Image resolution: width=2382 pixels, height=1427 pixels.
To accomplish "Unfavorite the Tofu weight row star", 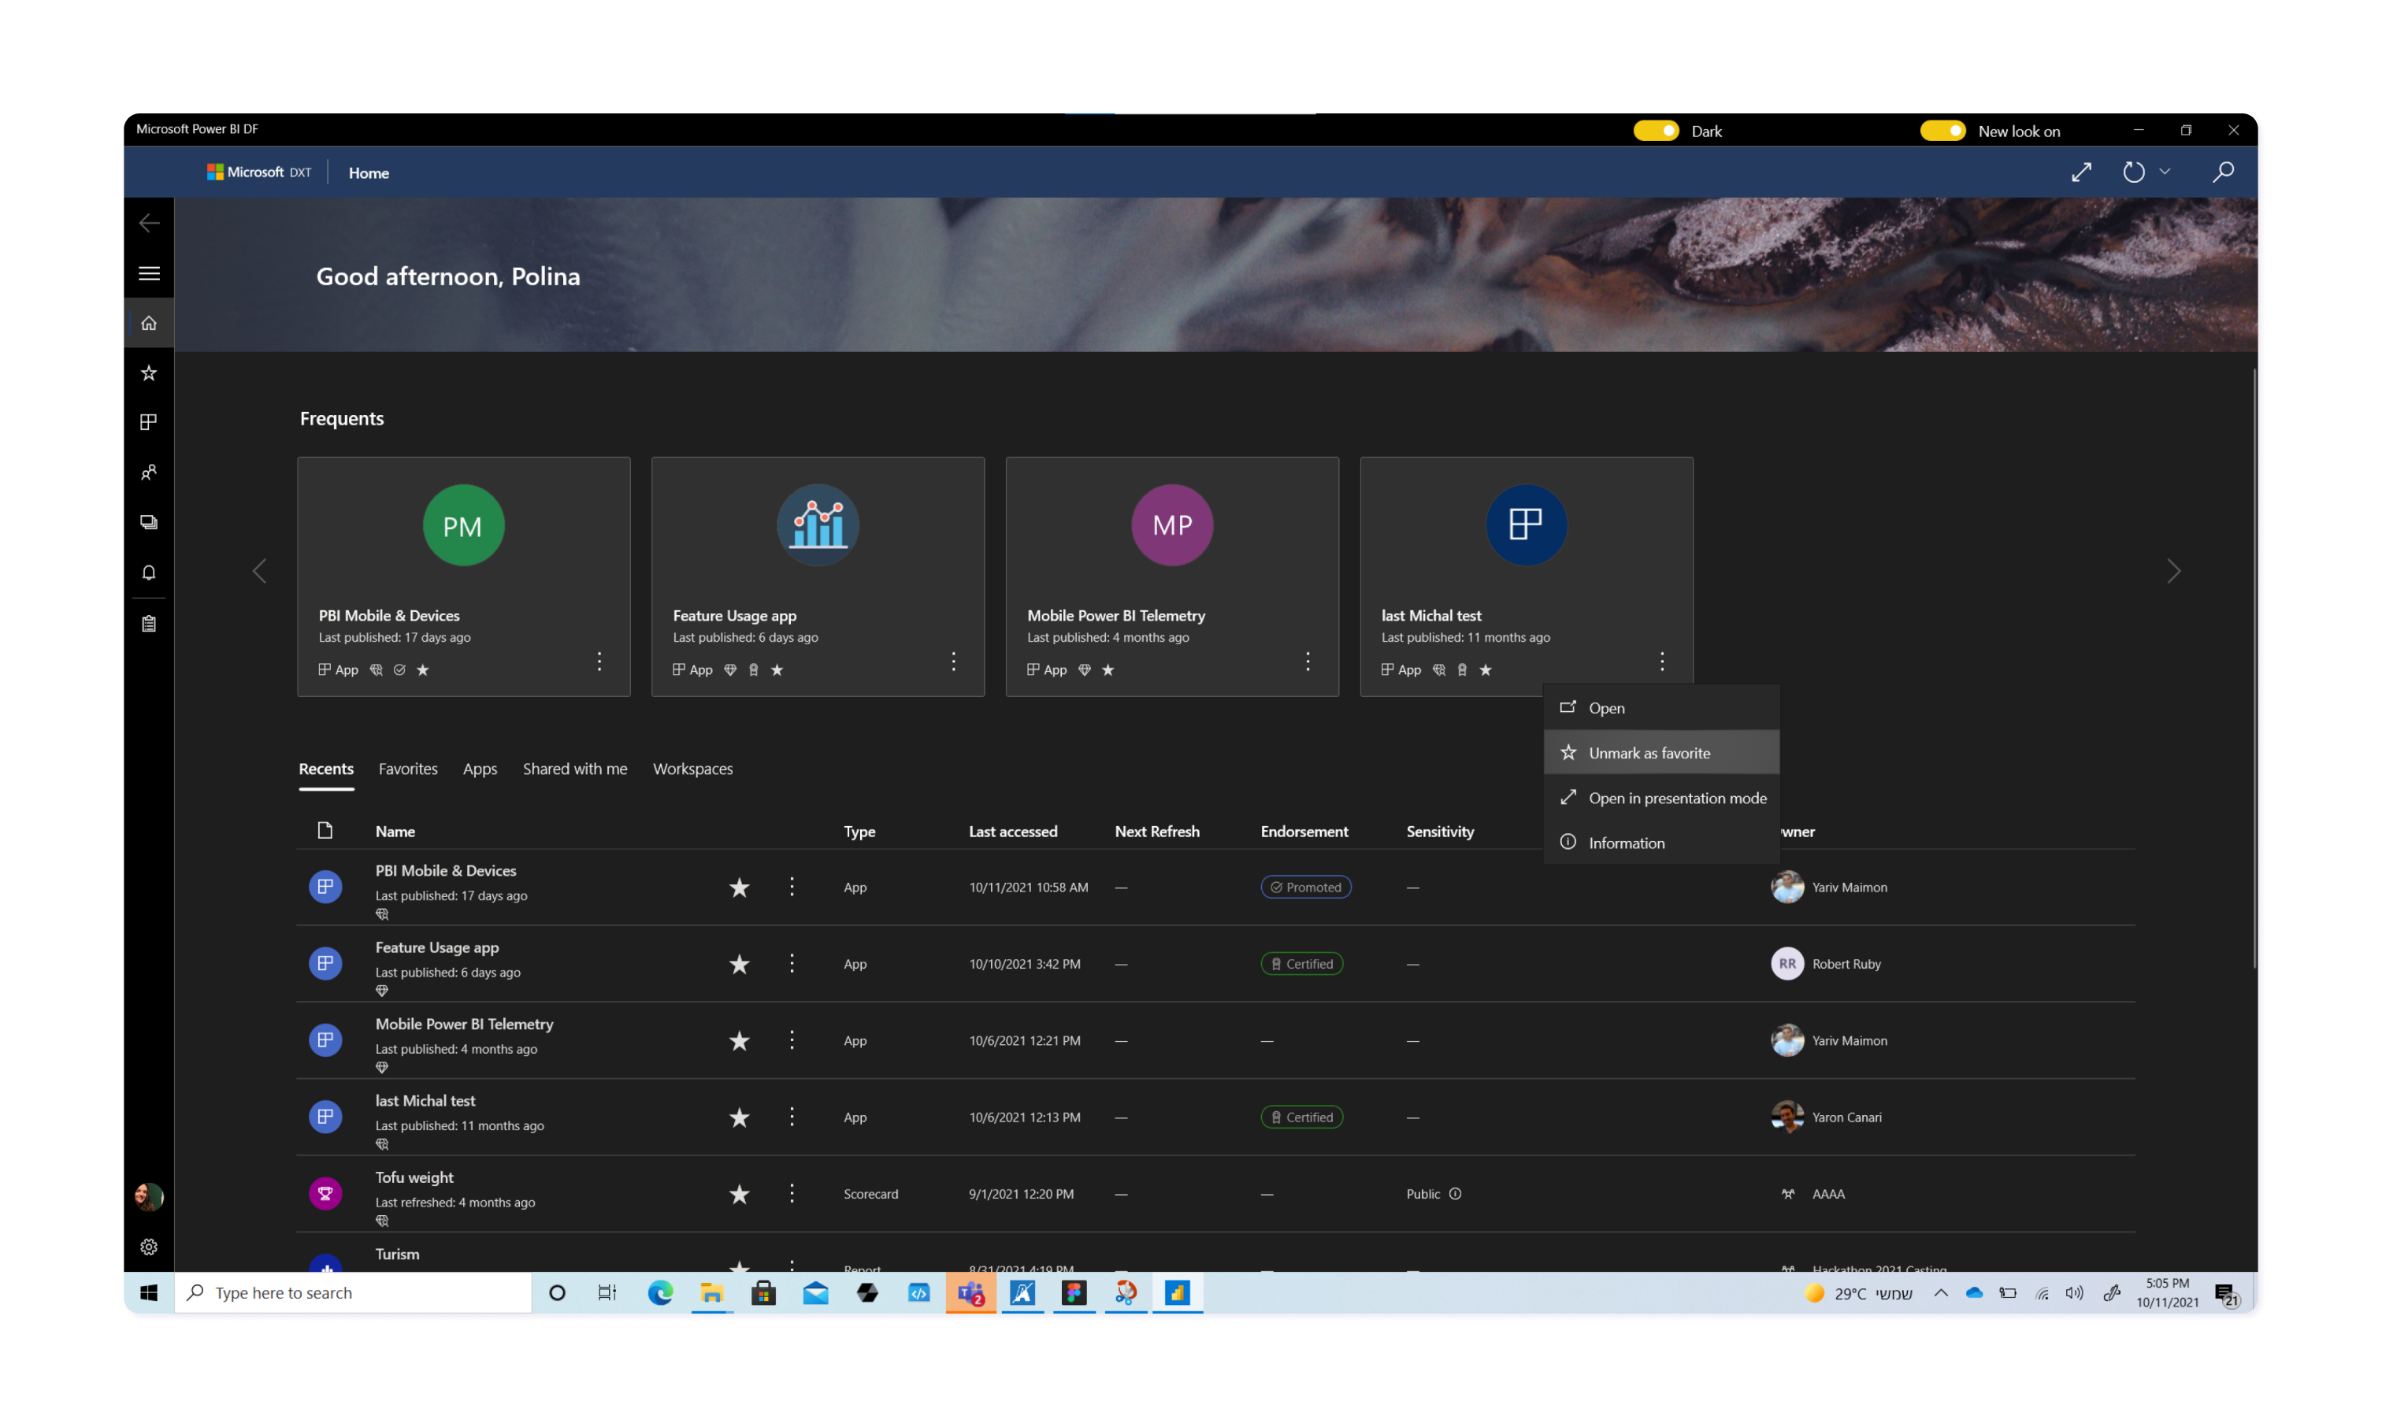I will click(739, 1195).
